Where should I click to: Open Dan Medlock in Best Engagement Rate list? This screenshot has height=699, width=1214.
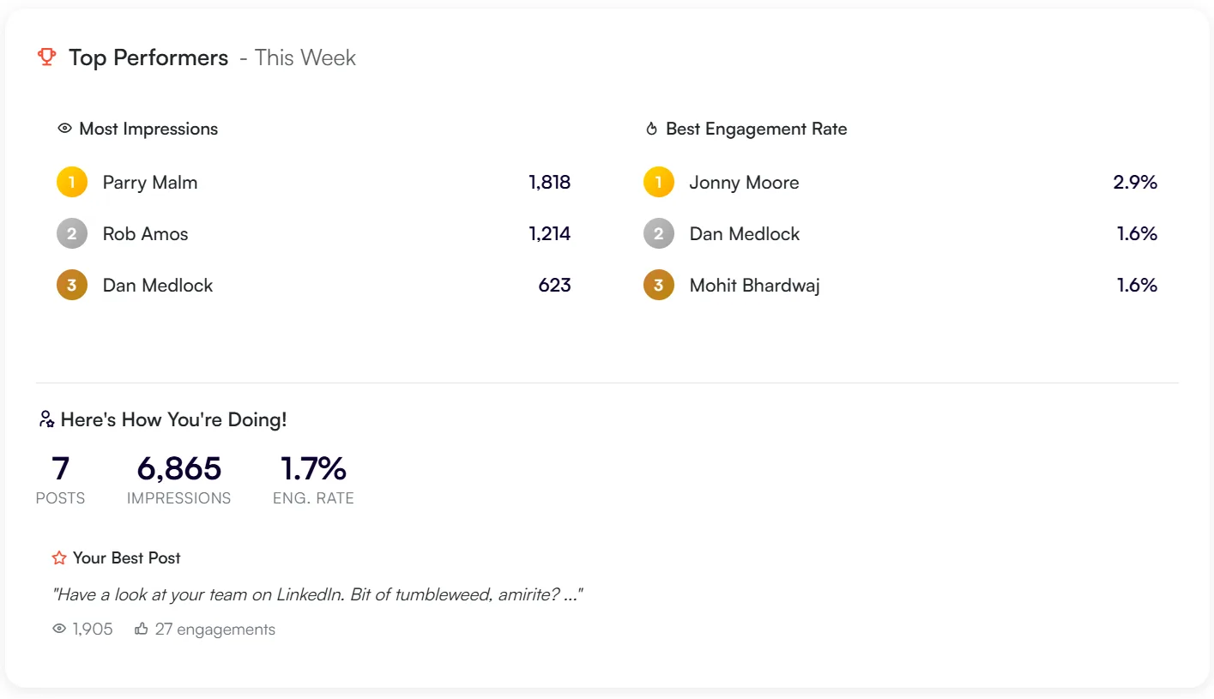(744, 234)
